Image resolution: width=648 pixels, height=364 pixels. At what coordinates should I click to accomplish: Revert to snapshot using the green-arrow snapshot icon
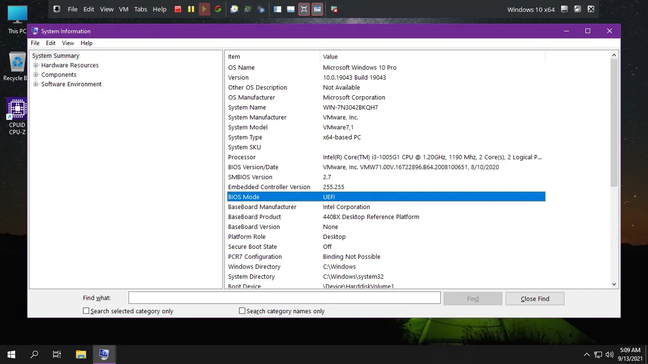point(248,9)
